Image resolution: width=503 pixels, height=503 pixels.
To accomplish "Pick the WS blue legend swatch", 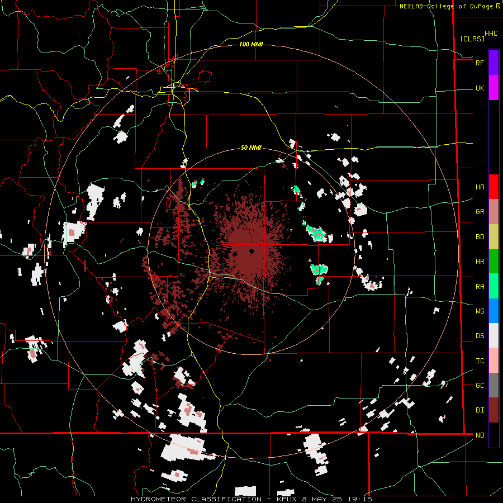I will pos(493,311).
